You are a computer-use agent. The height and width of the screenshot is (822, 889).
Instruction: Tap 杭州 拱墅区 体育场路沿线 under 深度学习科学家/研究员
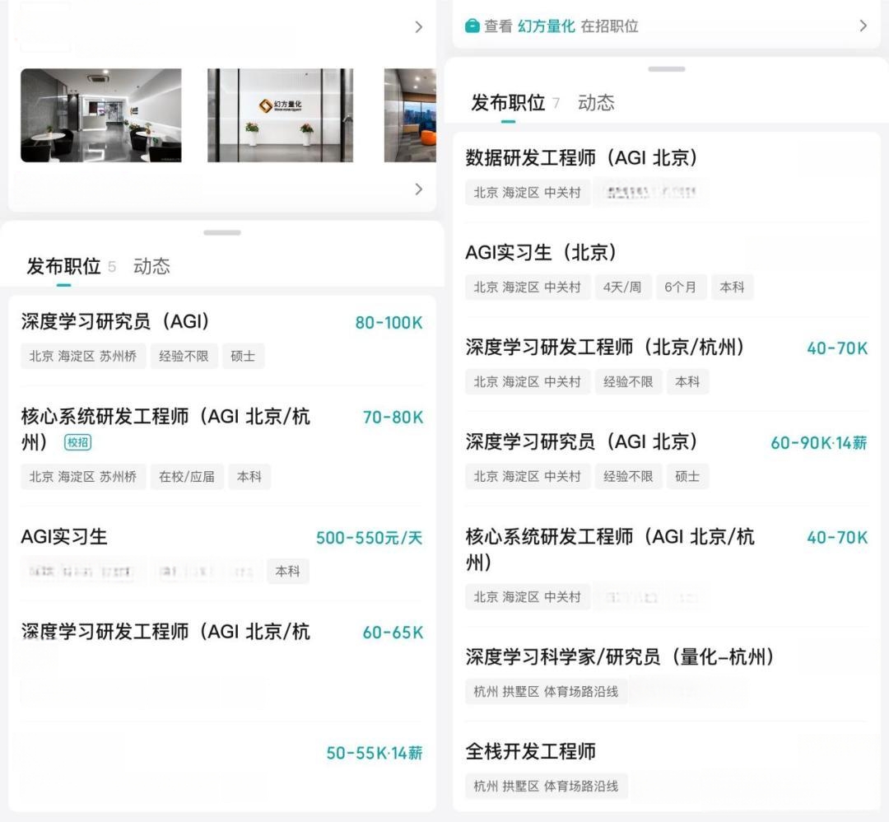point(546,692)
